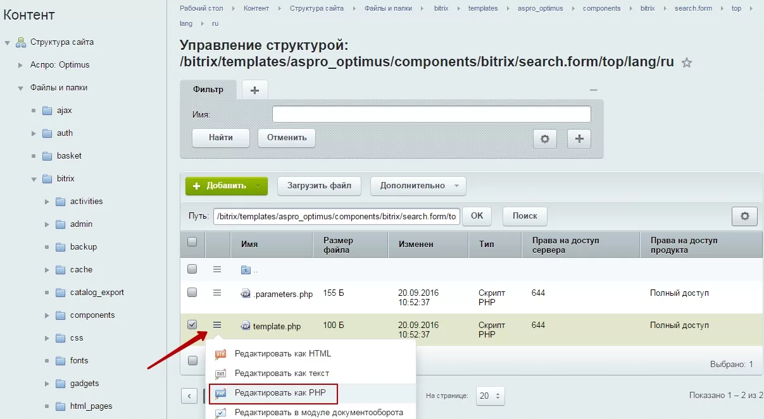This screenshot has height=419, width=764.
Task: Select the css folder in tree
Action: point(77,338)
